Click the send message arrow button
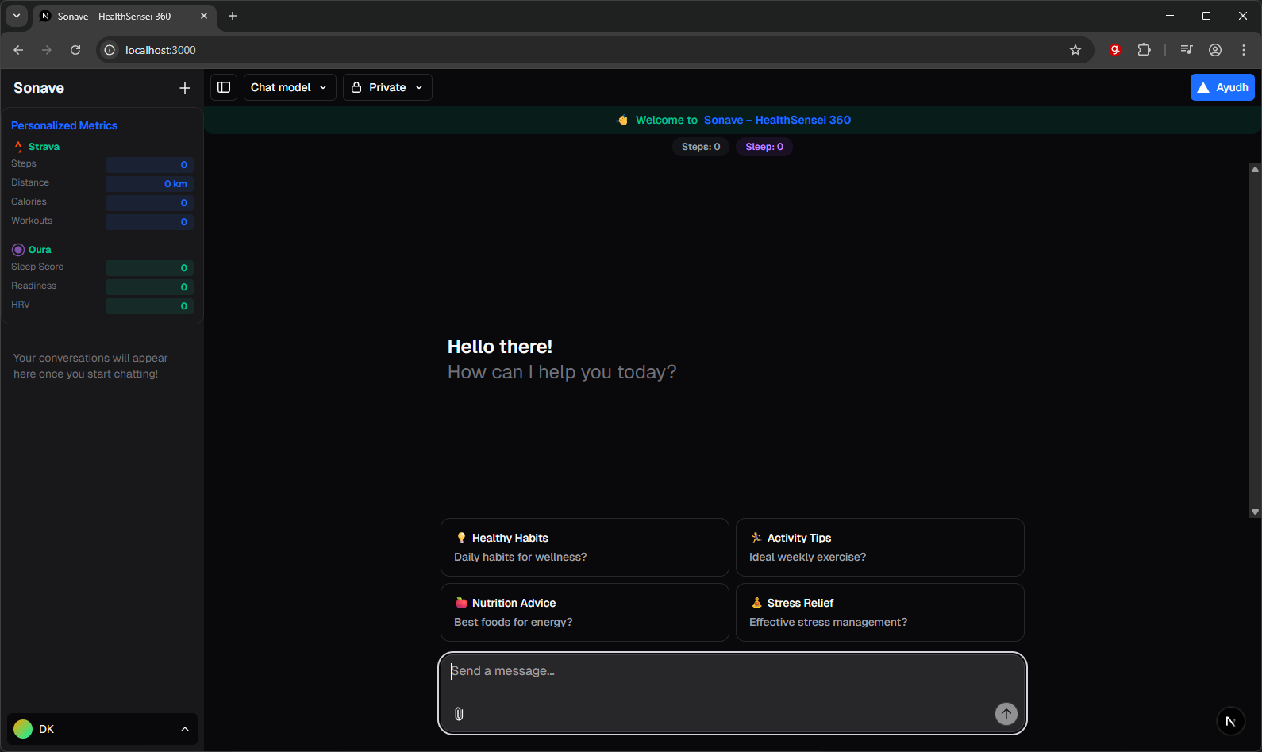 point(1006,714)
